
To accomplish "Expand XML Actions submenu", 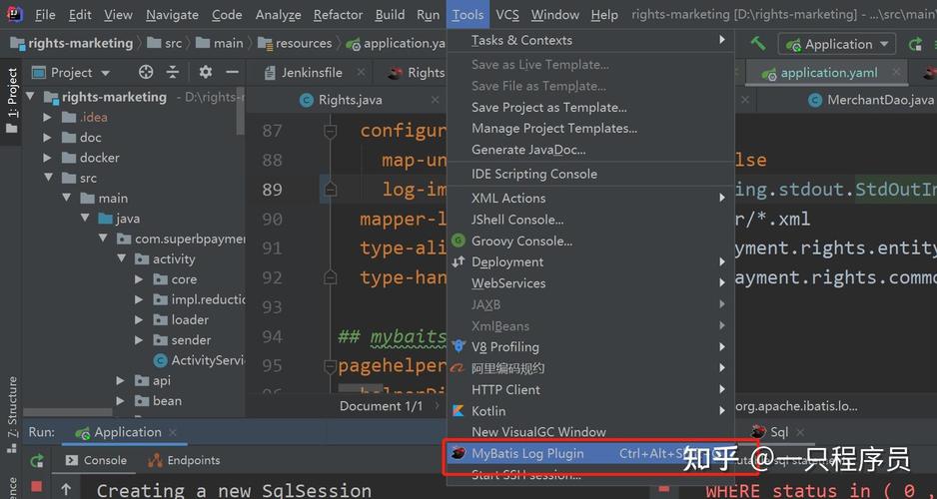I will coord(590,199).
